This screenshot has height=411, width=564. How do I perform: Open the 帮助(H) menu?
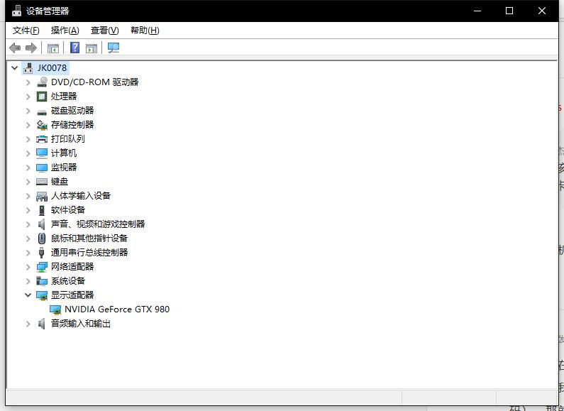145,31
